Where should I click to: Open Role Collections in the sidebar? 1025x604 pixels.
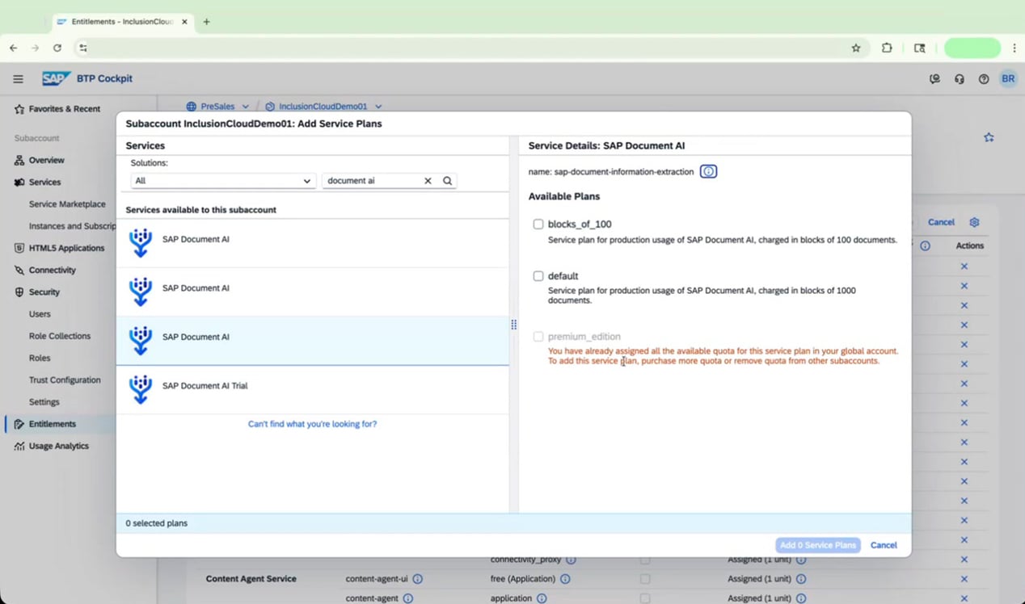point(60,336)
